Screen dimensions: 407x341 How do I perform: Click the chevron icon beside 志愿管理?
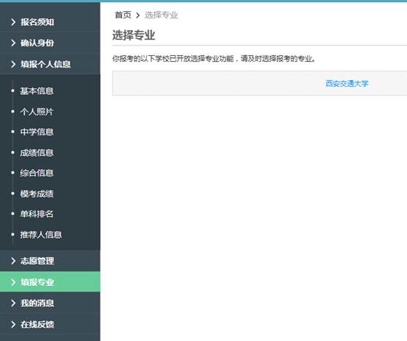point(13,261)
